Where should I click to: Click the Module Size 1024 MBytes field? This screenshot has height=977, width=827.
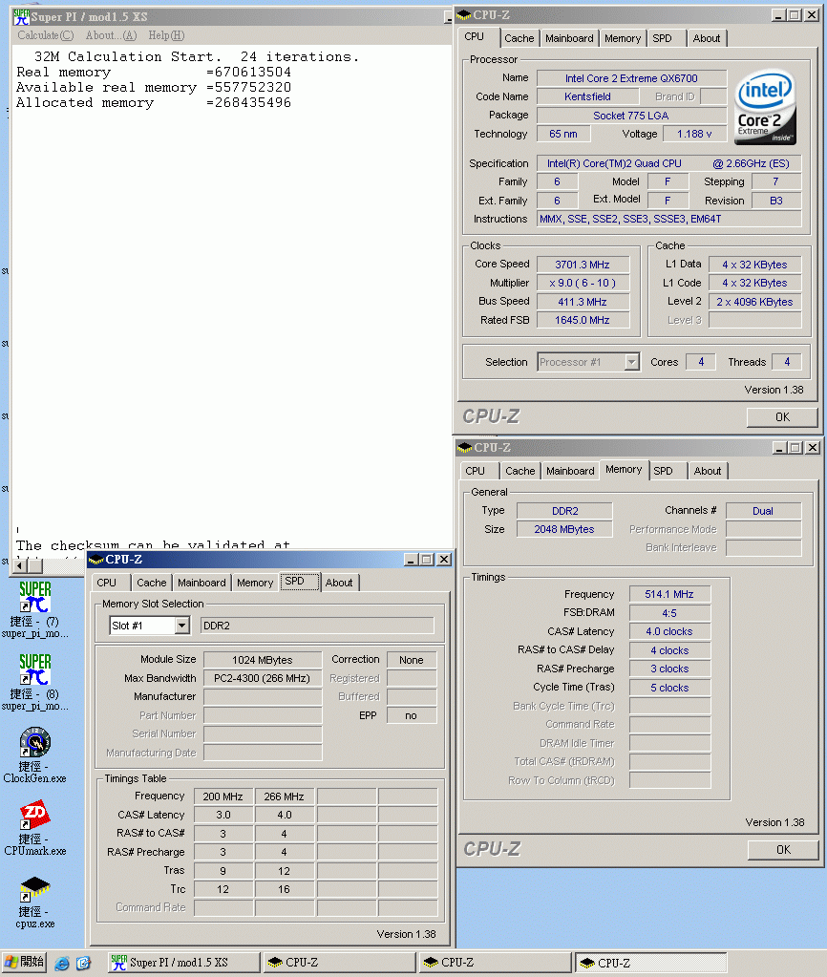263,660
